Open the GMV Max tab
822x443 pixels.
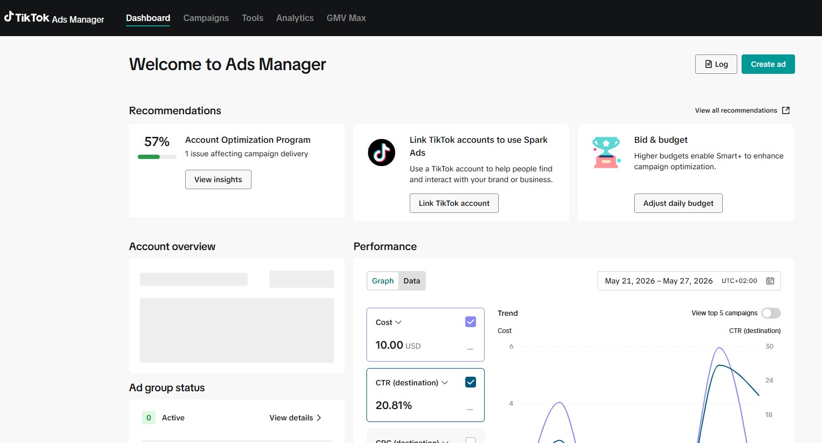(x=346, y=18)
